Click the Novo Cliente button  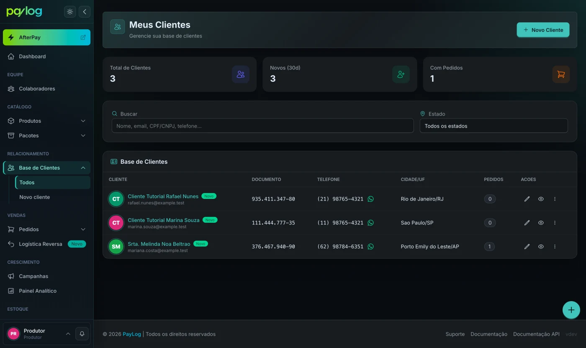pos(543,30)
